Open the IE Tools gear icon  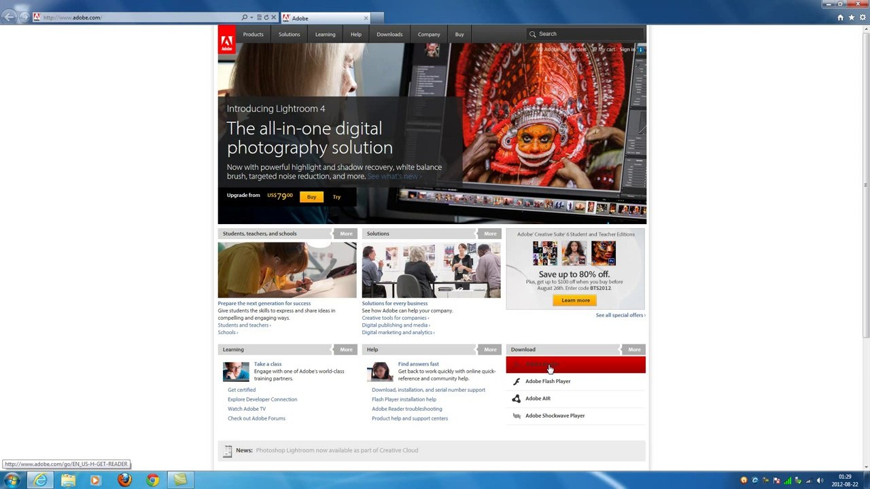coord(862,18)
